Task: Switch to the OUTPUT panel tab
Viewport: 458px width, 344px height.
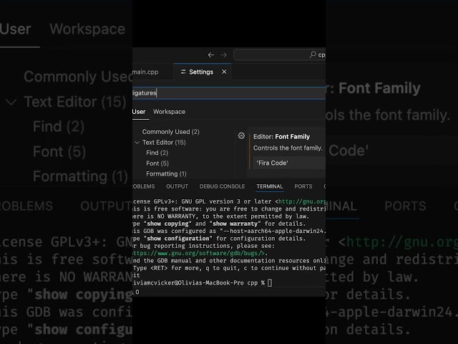Action: pos(177,186)
